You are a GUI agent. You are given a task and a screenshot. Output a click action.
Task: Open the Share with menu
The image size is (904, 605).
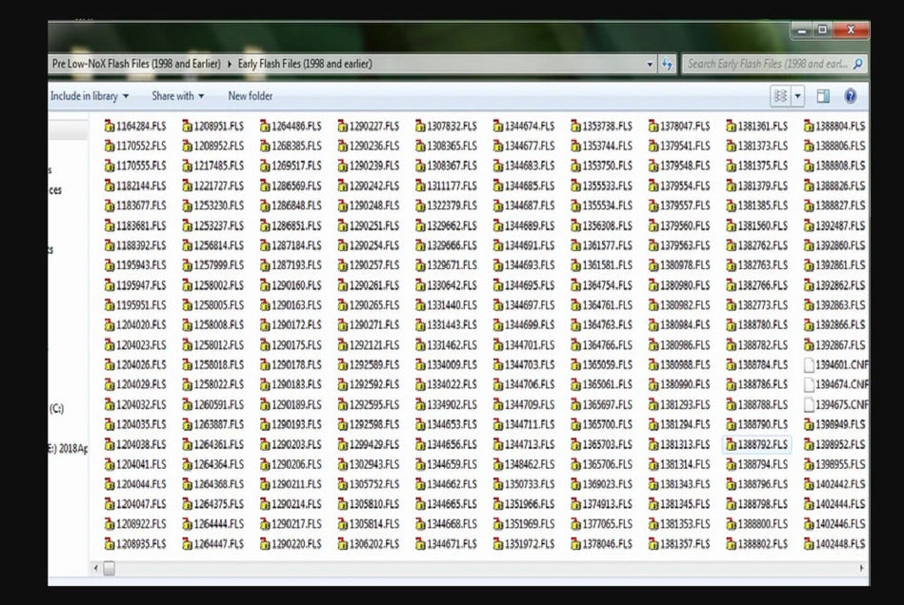(177, 96)
